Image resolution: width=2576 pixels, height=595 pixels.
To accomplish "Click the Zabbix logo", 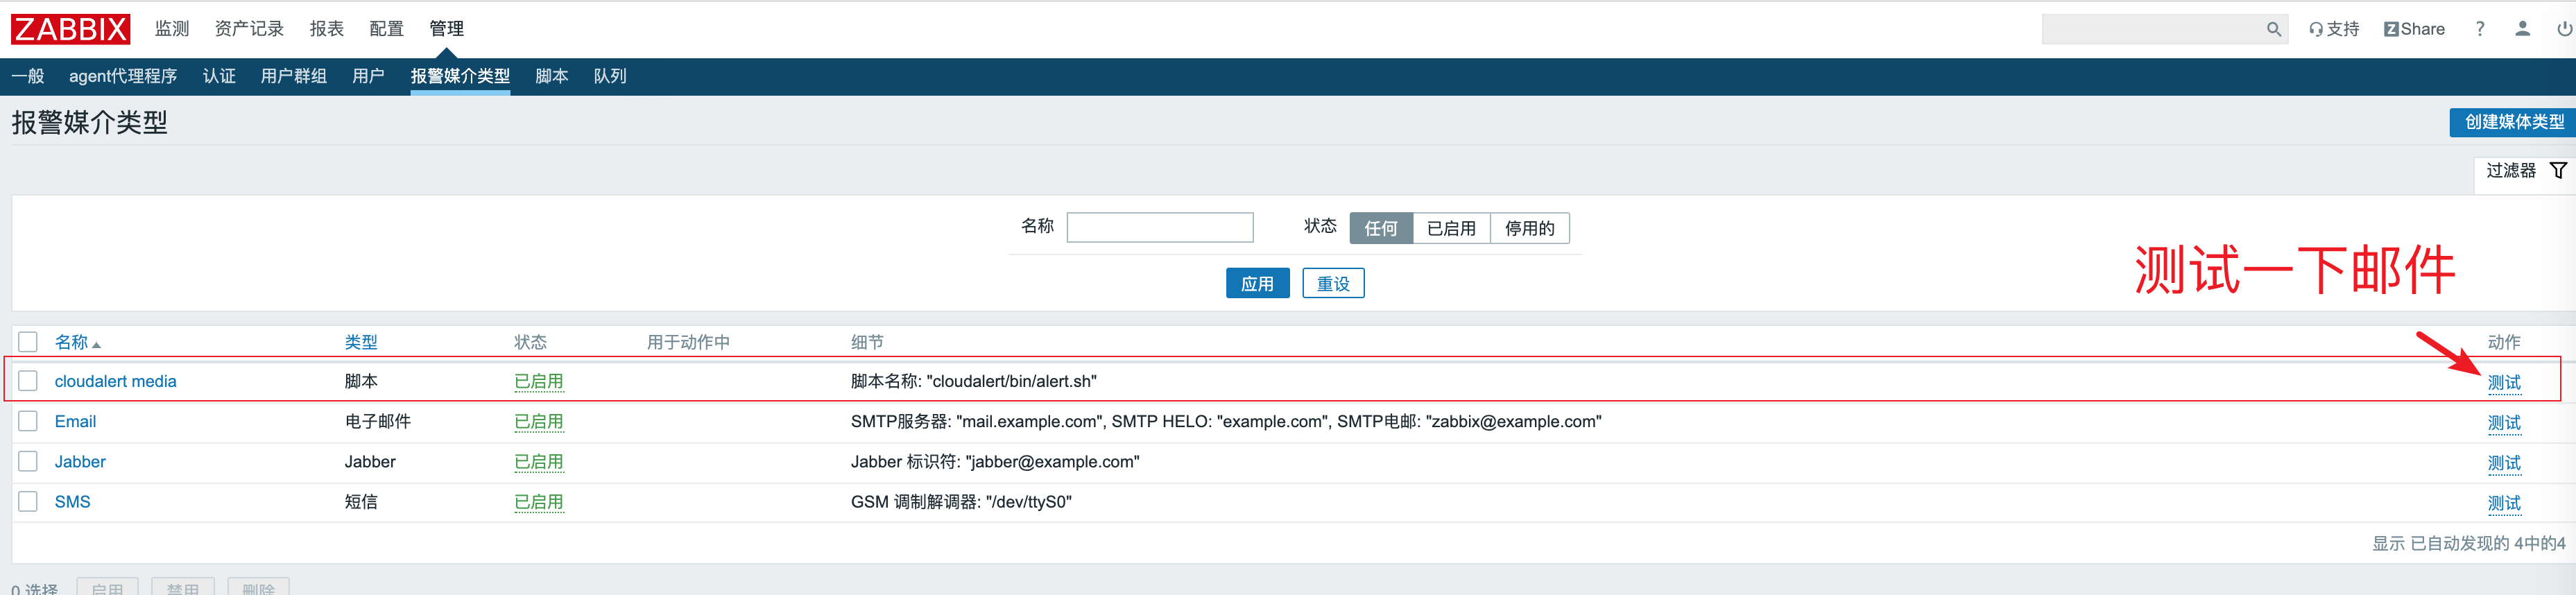I will coord(70,29).
